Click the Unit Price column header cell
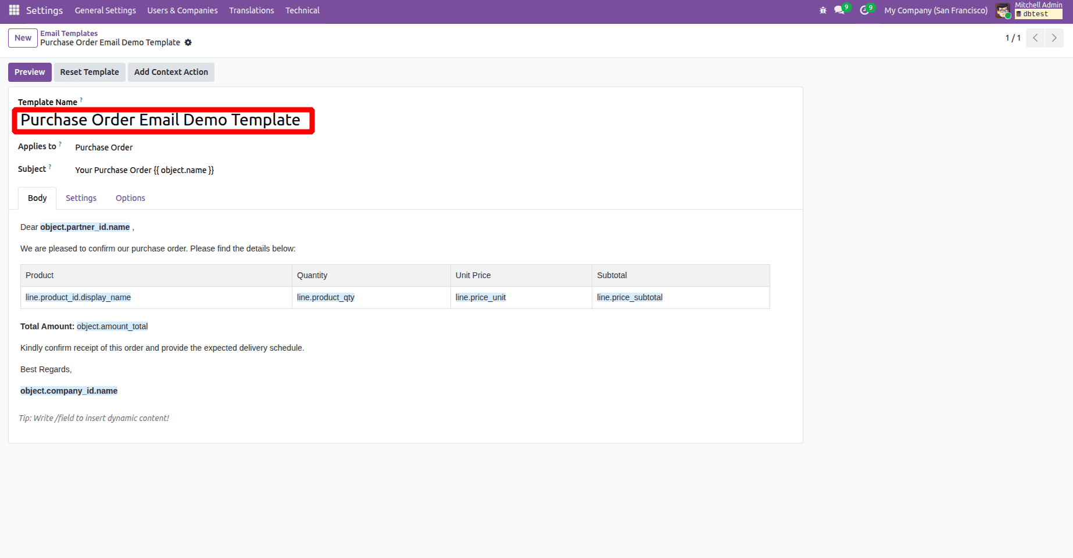This screenshot has width=1073, height=558. tap(521, 275)
